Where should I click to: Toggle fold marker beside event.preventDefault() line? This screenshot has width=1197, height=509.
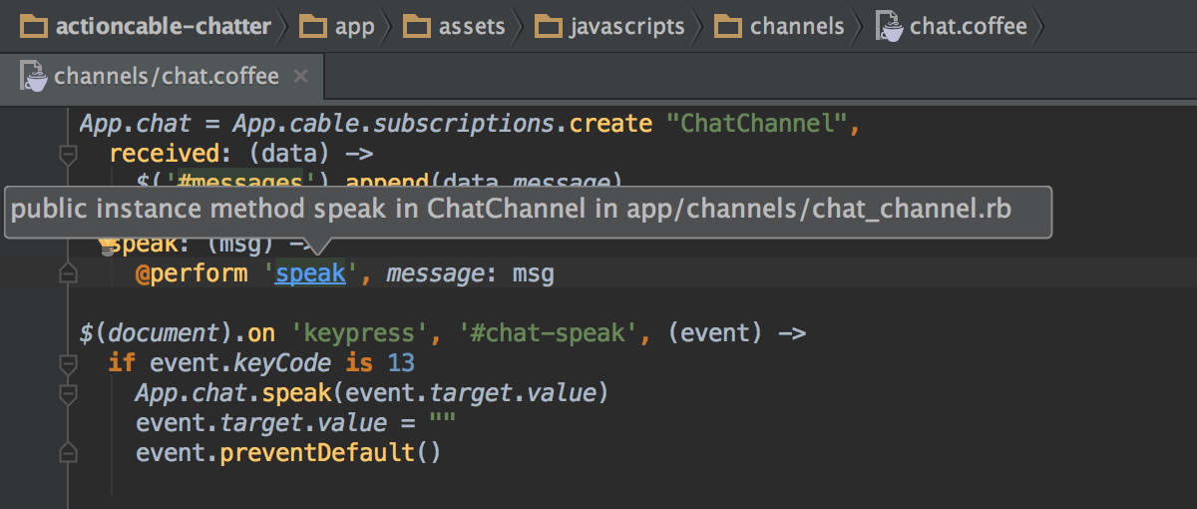coord(68,453)
